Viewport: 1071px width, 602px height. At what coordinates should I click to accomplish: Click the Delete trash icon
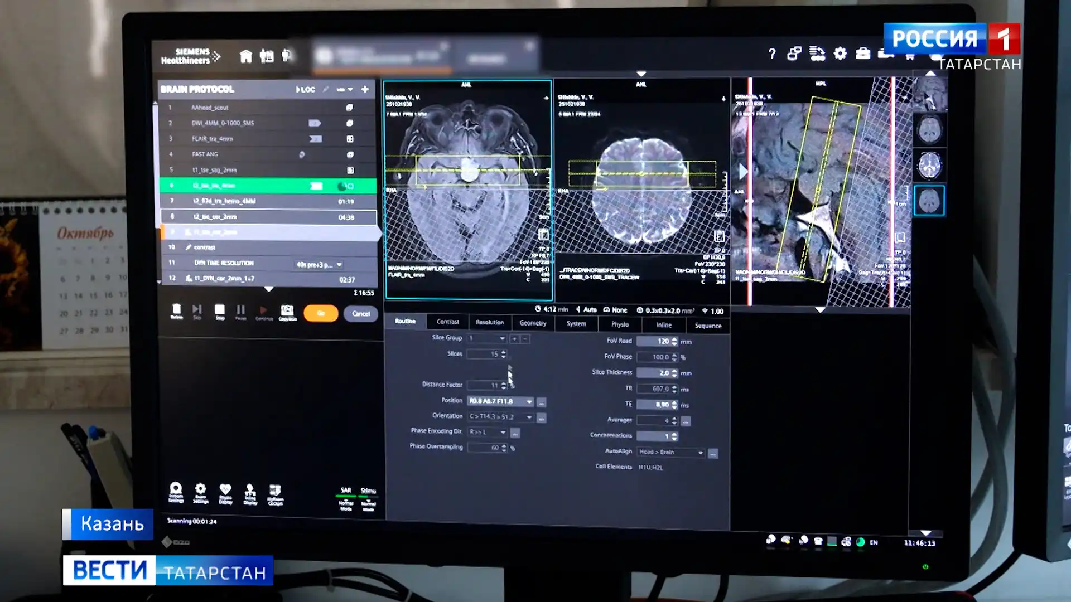click(x=176, y=309)
